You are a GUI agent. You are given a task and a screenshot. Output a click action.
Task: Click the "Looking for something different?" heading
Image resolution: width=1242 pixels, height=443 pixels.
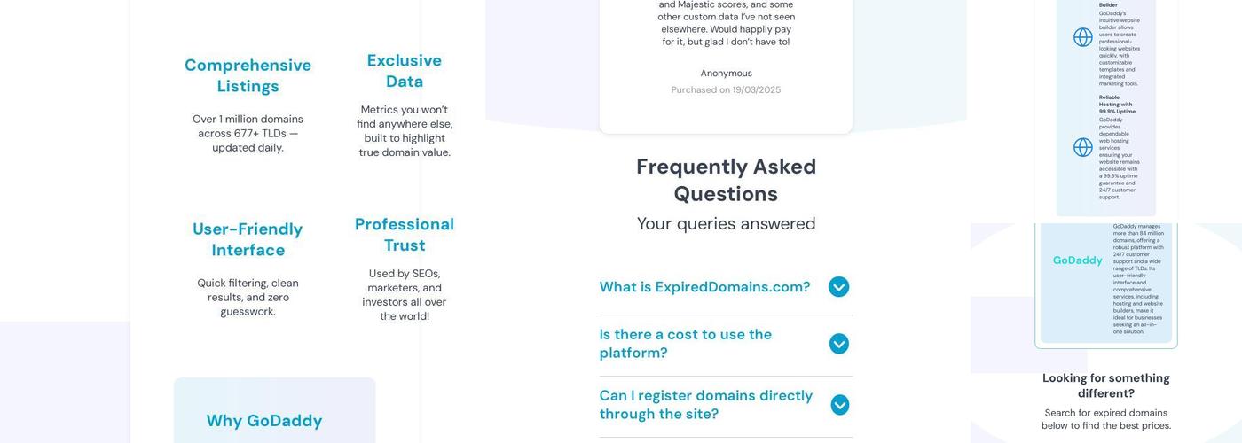(1105, 385)
